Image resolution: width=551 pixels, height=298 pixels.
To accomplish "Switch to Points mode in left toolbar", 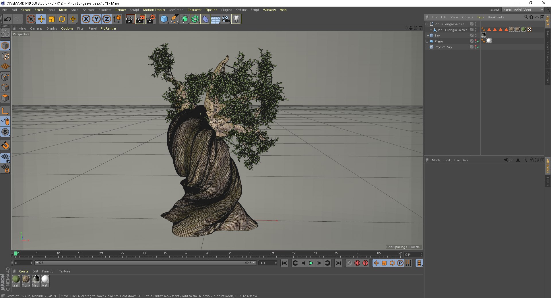I will click(5, 77).
